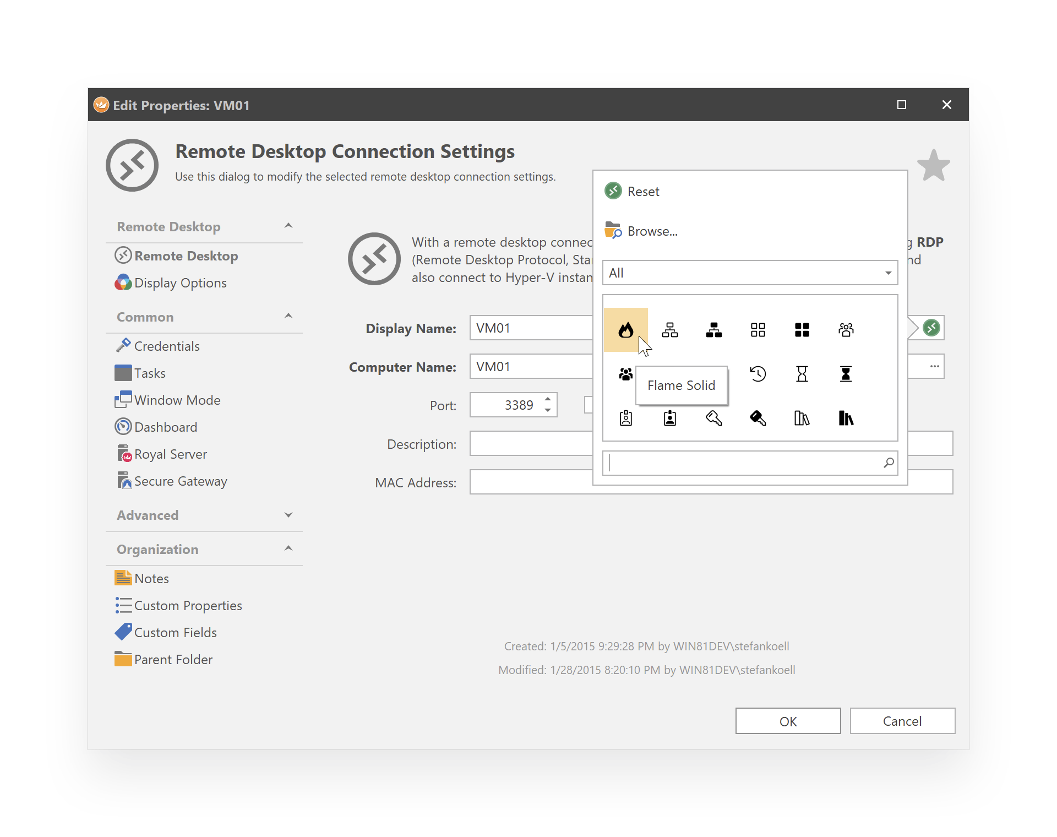
Task: Click the favorite star icon
Action: click(934, 165)
